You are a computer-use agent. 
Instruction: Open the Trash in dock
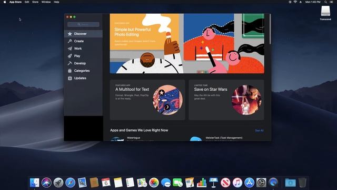click(302, 183)
